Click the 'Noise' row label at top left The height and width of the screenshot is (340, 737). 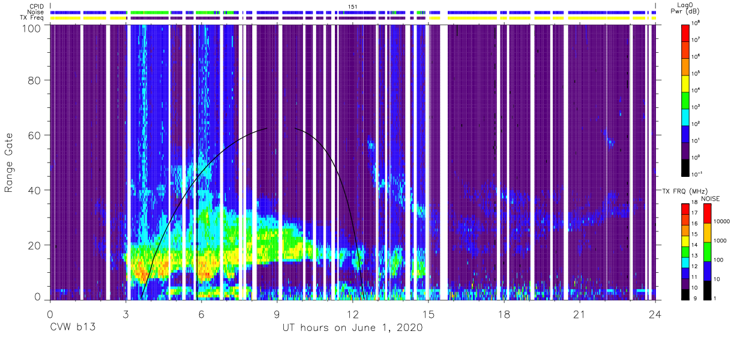tap(35, 11)
